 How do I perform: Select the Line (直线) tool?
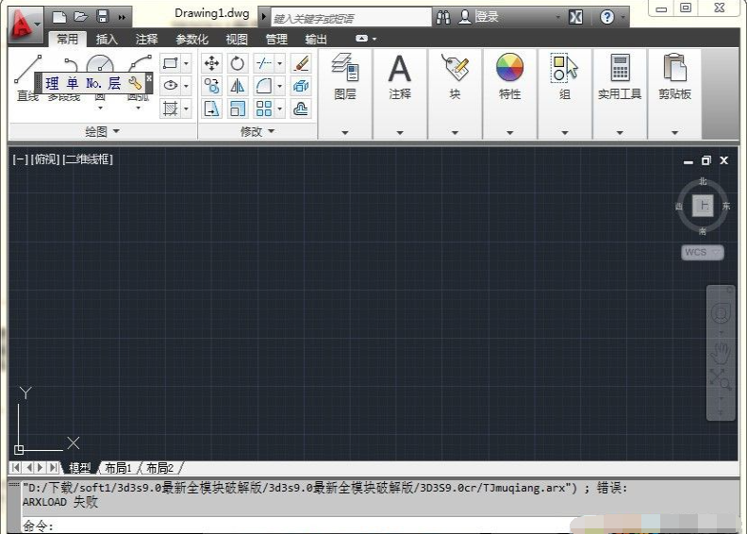click(x=27, y=78)
